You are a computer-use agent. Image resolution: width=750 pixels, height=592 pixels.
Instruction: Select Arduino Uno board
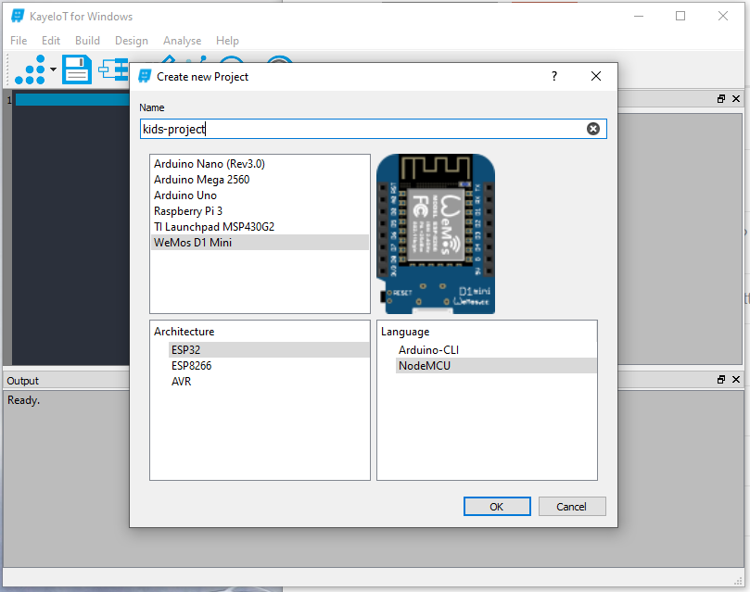pyautogui.click(x=261, y=195)
